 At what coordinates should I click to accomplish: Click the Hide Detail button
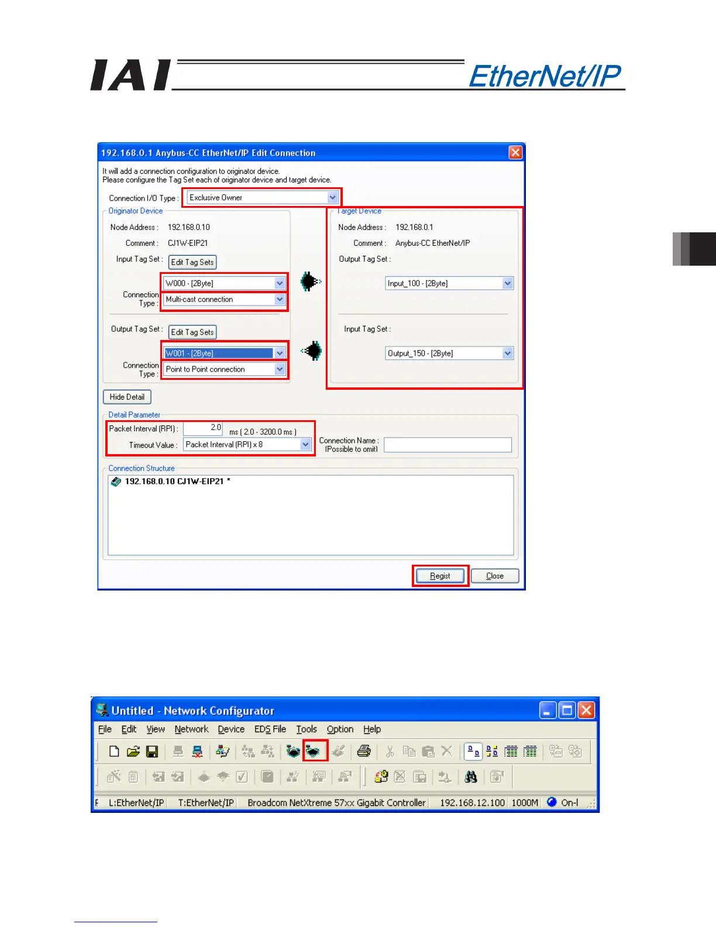click(x=127, y=397)
